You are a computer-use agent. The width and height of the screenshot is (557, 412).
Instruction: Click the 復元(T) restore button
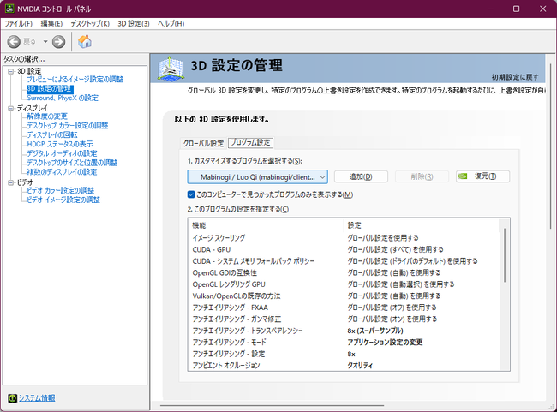[x=482, y=176]
